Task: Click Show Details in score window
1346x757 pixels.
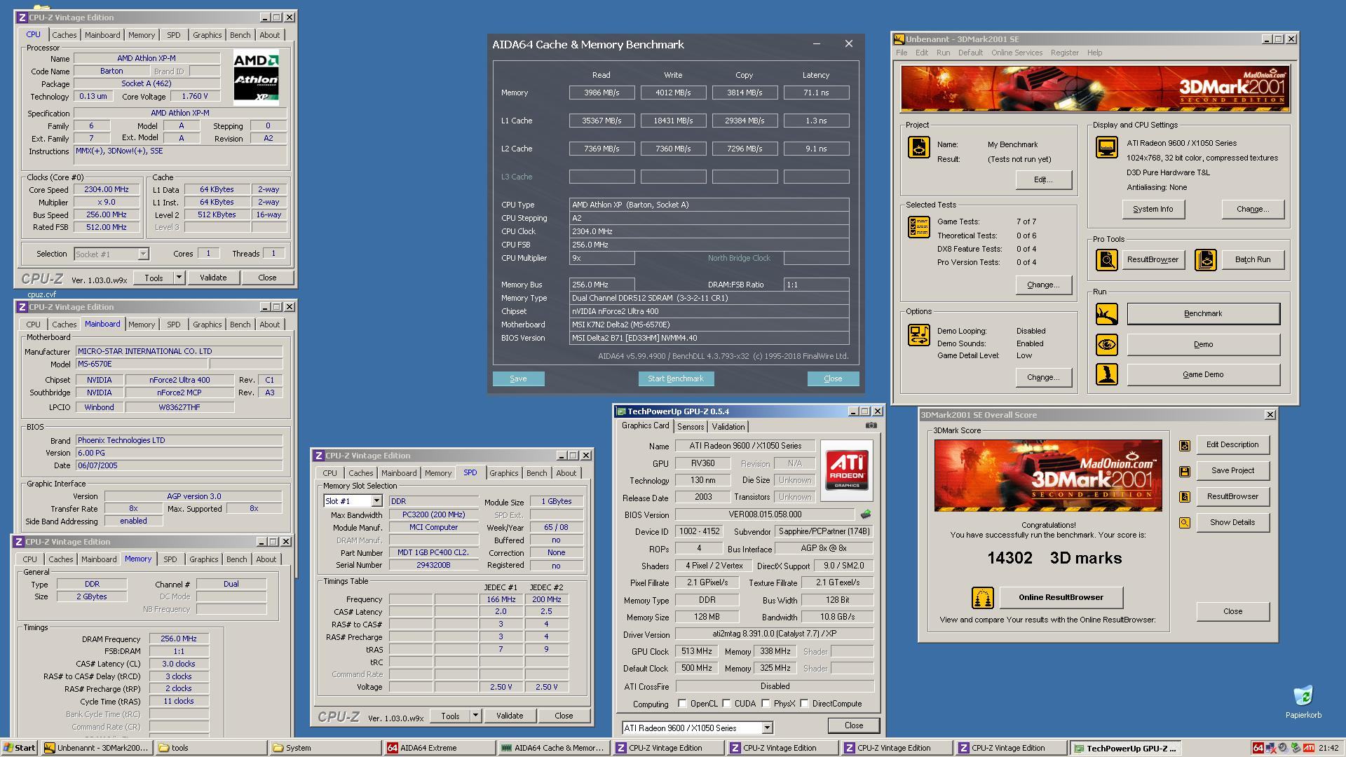Action: click(1232, 523)
